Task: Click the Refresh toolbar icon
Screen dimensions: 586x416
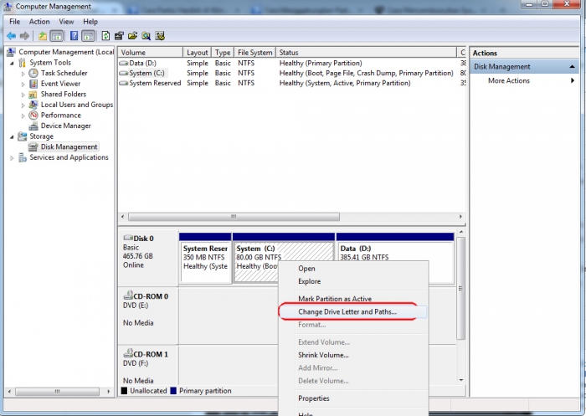Action: (x=105, y=36)
